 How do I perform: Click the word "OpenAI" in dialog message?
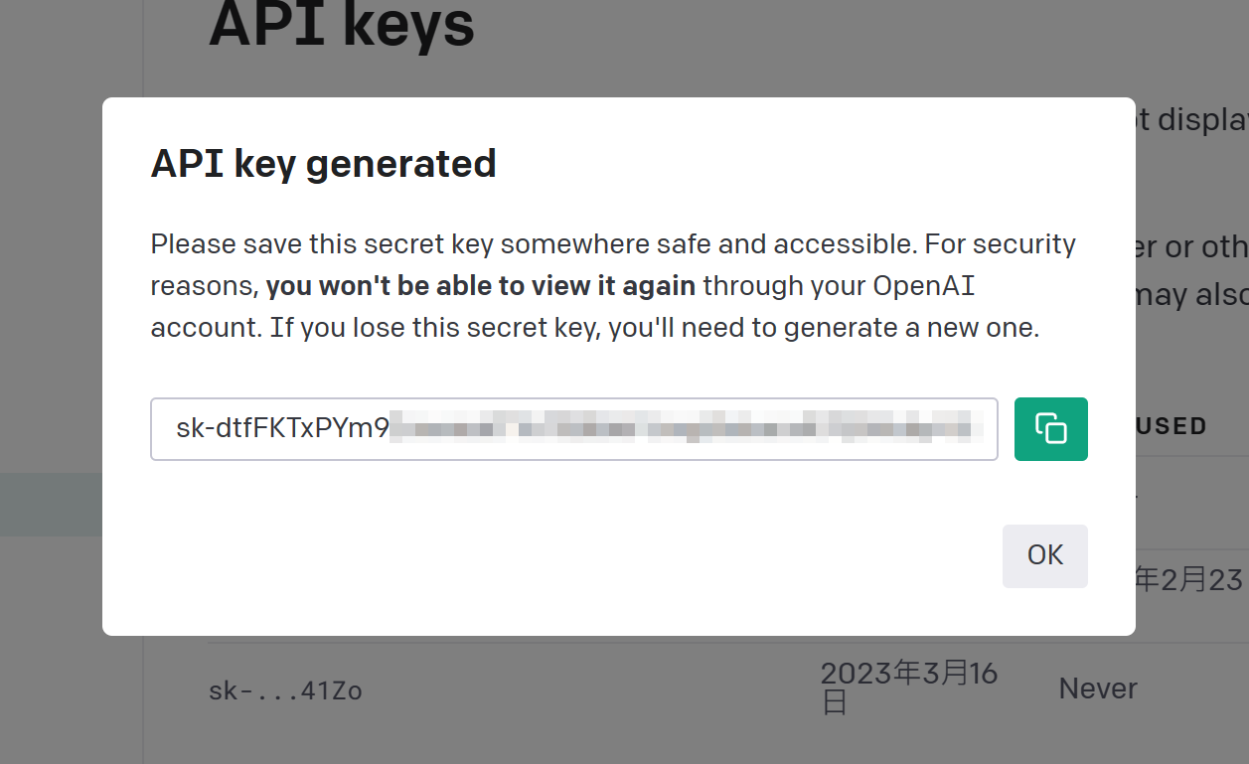[924, 286]
